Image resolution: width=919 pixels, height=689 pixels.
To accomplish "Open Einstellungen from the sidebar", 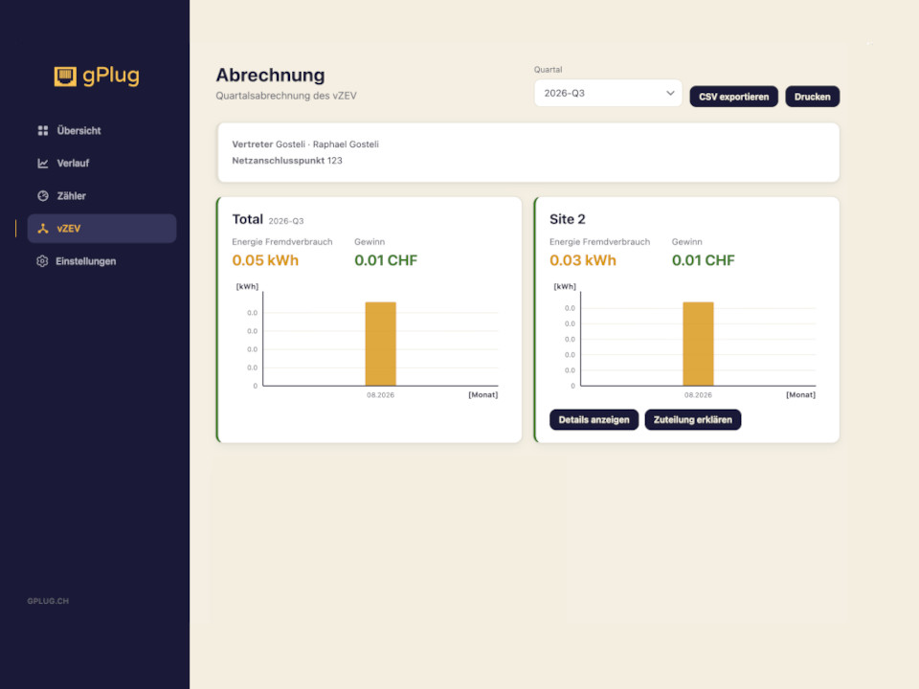I will coord(101,261).
